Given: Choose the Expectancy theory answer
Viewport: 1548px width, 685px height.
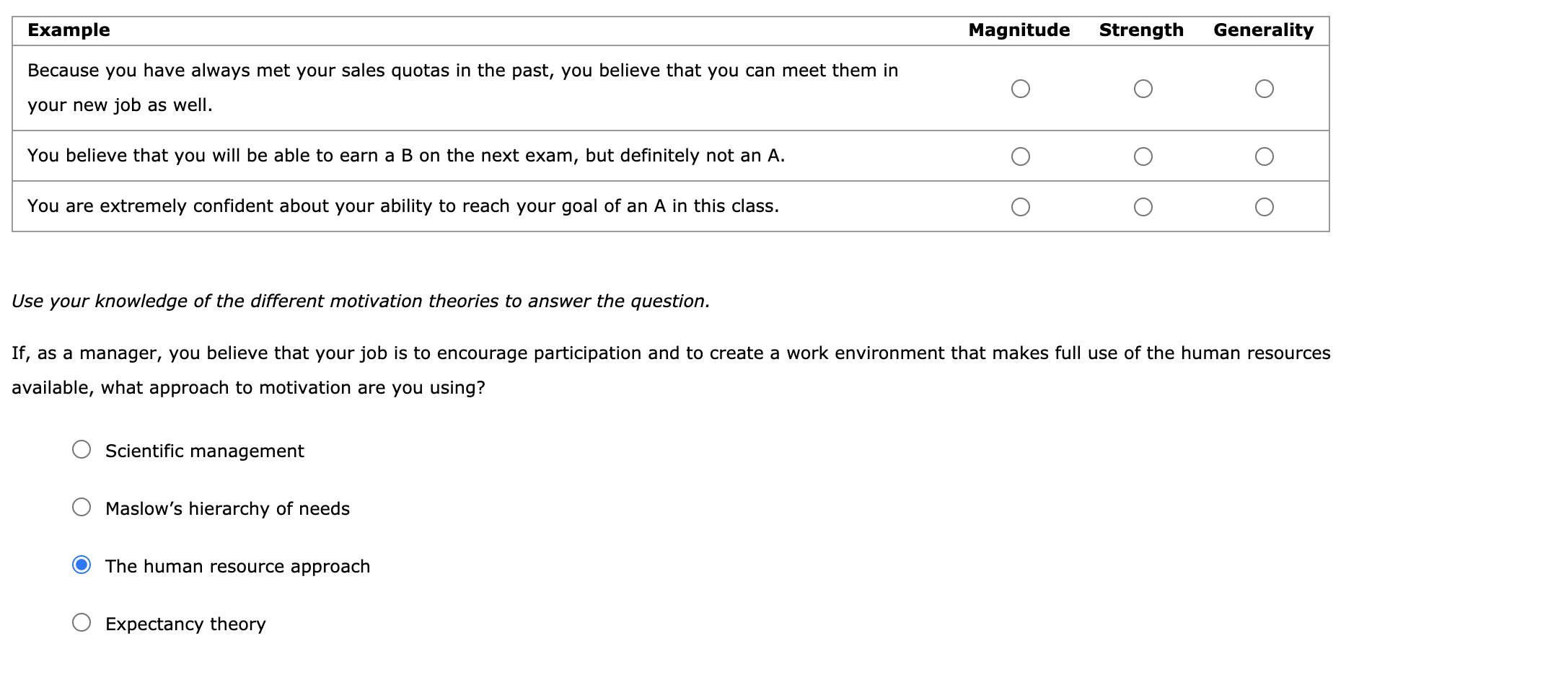Looking at the screenshot, I should (82, 623).
